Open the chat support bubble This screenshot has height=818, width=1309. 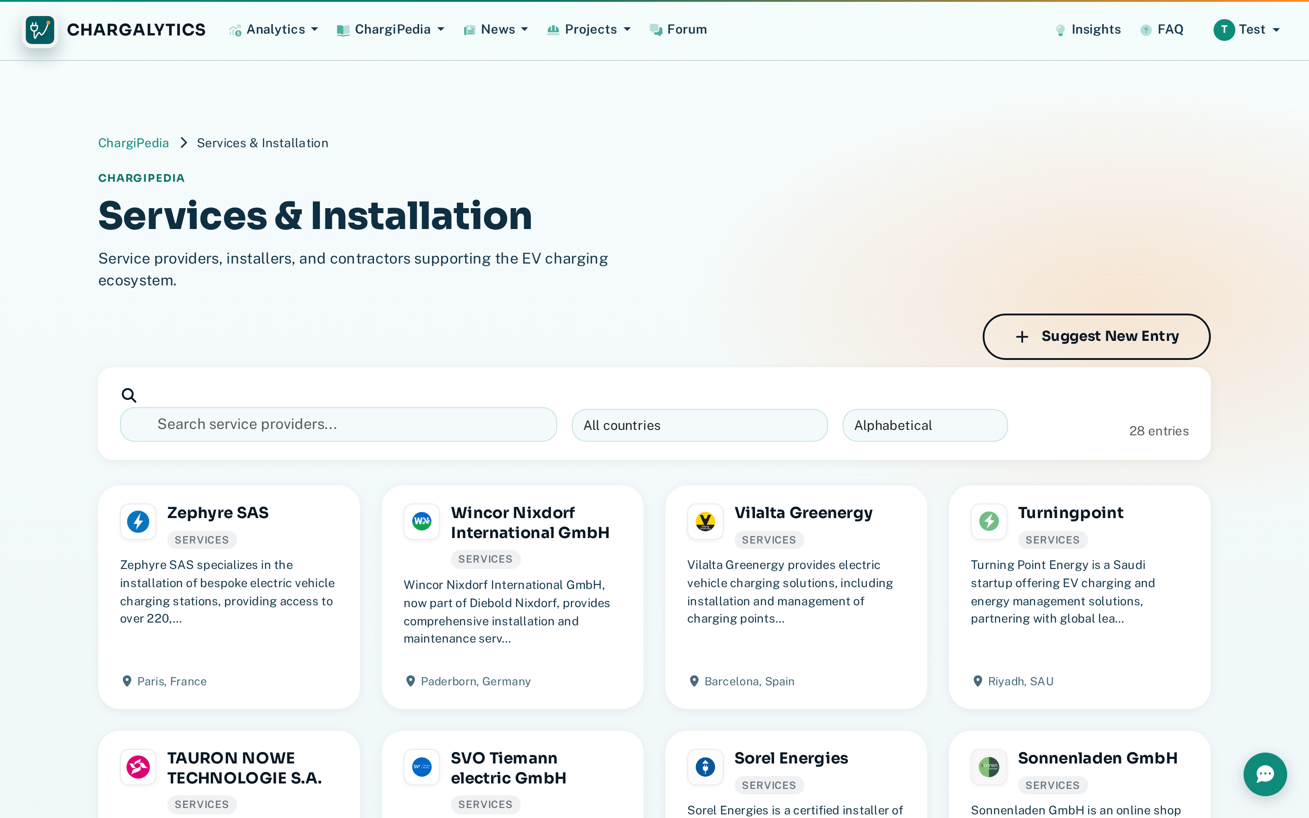pyautogui.click(x=1264, y=774)
